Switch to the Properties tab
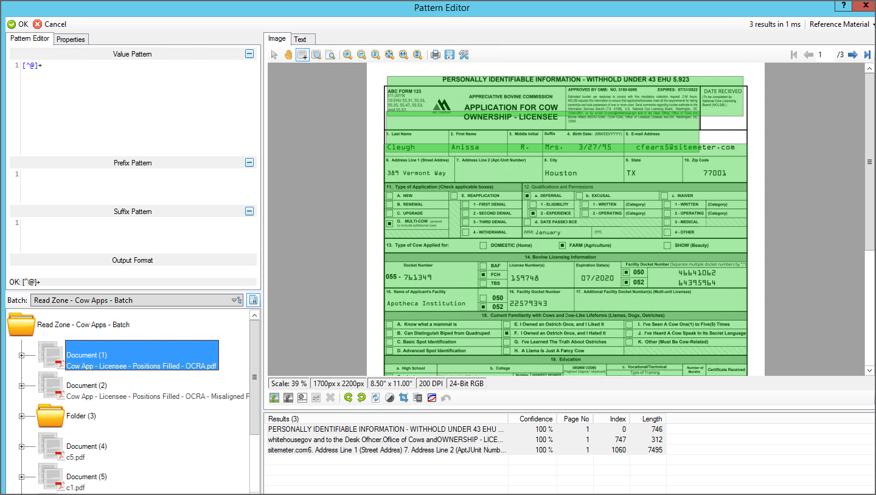The height and width of the screenshot is (495, 876). [x=71, y=40]
